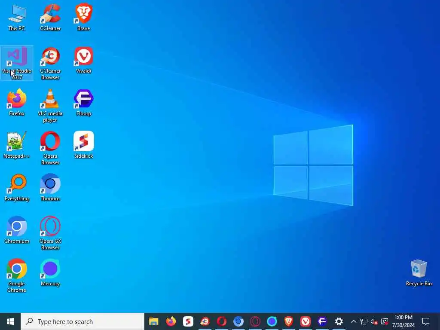Viewport: 440px width, 330px height.
Task: Open Settings gear in the taskbar
Action: click(339, 321)
